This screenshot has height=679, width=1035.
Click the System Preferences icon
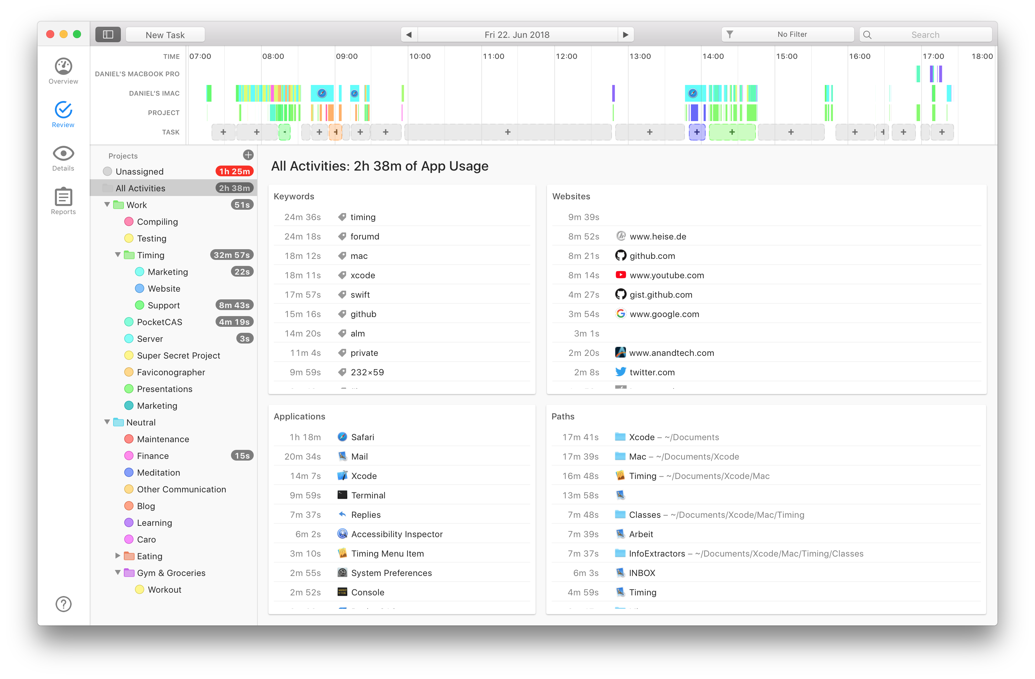click(x=342, y=573)
